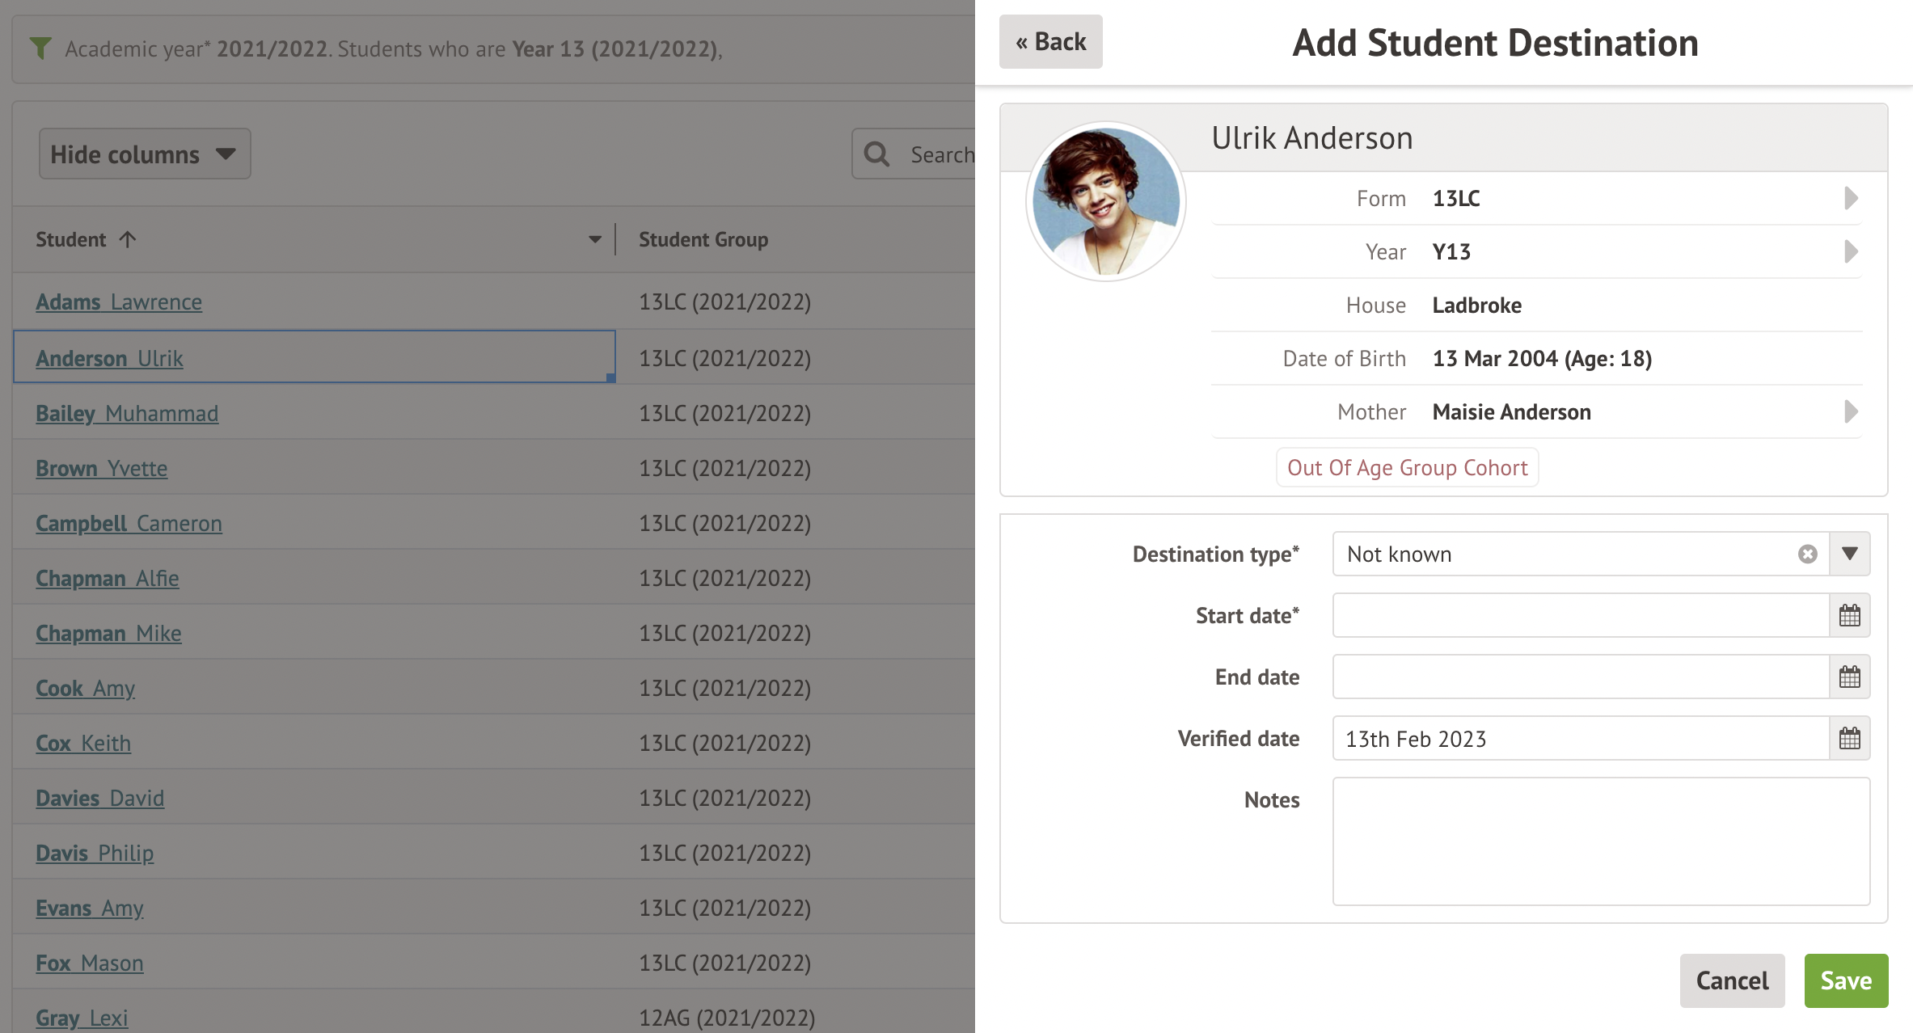Viewport: 1913px width, 1033px height.
Task: Open the Hide columns dropdown
Action: coord(145,154)
